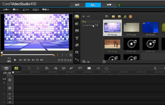Screen dimensions: 165x105
Task: Switch to the Share step tab
Action: pyautogui.click(x=109, y=5)
